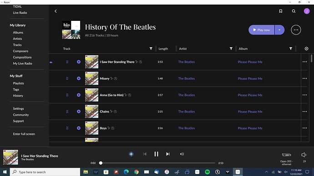Open the volume speaker control
The width and height of the screenshot is (314, 176).
point(304,155)
